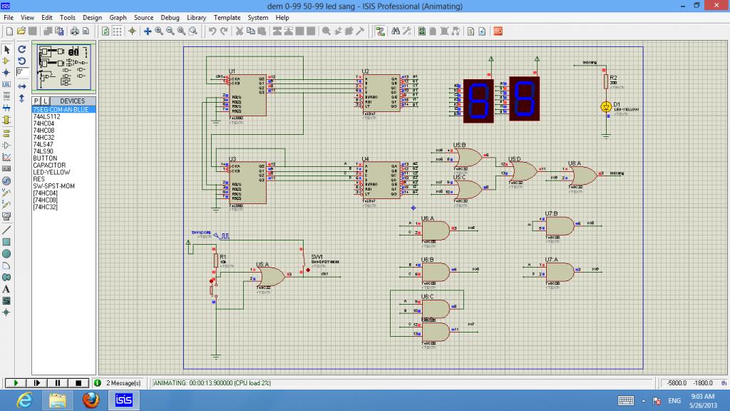Click the Undo arrow icon
The height and width of the screenshot is (411, 730).
click(x=212, y=31)
